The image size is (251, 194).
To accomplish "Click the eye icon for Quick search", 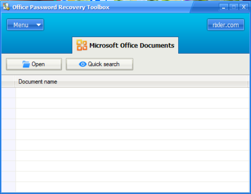I will click(83, 64).
